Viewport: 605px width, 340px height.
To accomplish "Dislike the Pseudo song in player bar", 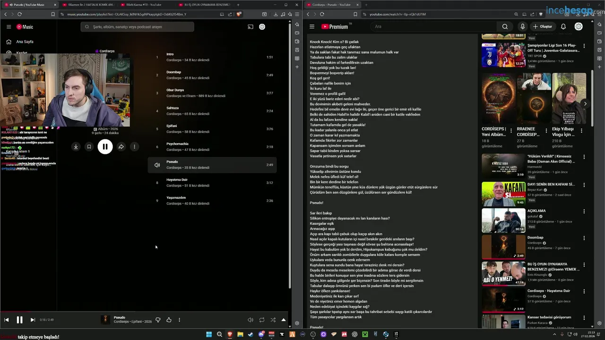I will click(158, 320).
